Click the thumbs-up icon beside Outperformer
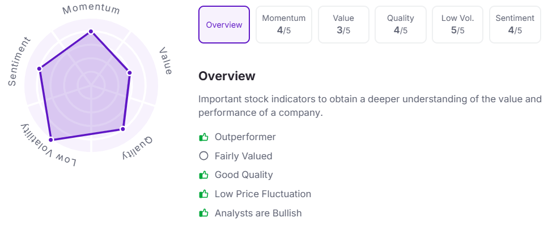The height and width of the screenshot is (226, 548). click(203, 137)
